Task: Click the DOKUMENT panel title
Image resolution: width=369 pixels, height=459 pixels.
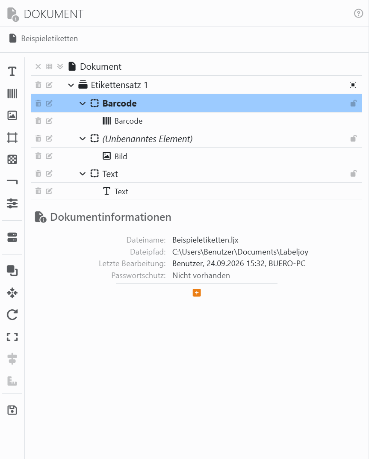Action: (x=53, y=14)
